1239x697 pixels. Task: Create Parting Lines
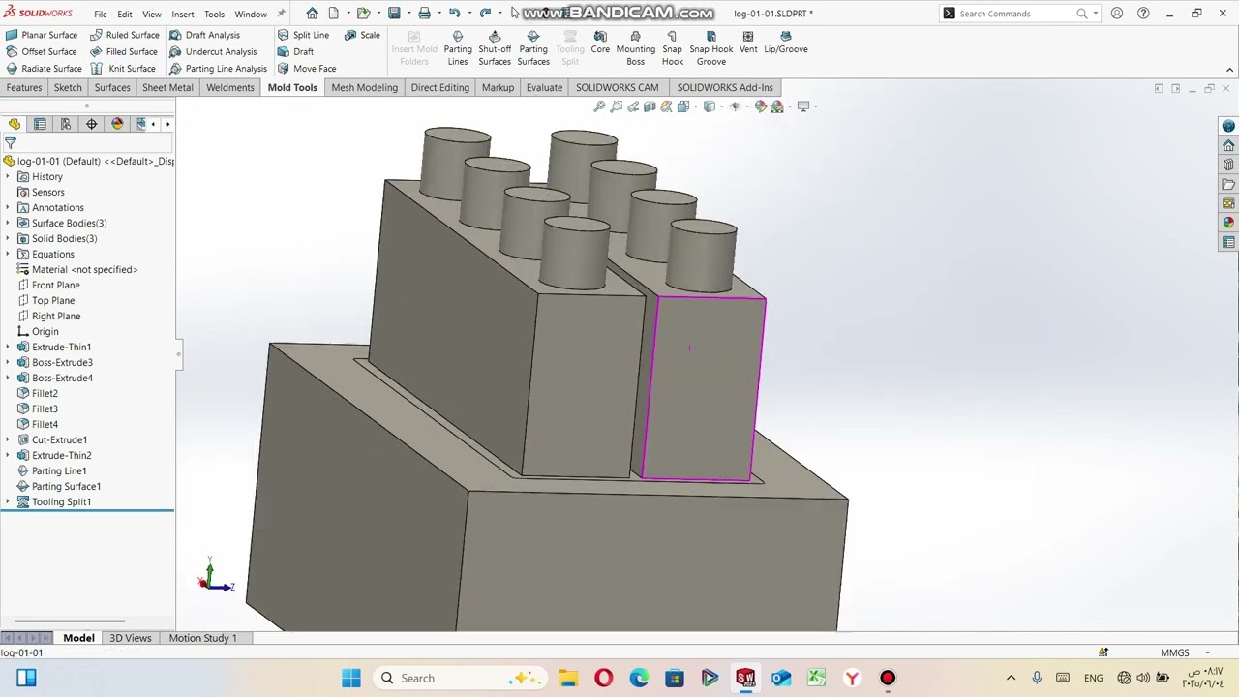(x=458, y=48)
